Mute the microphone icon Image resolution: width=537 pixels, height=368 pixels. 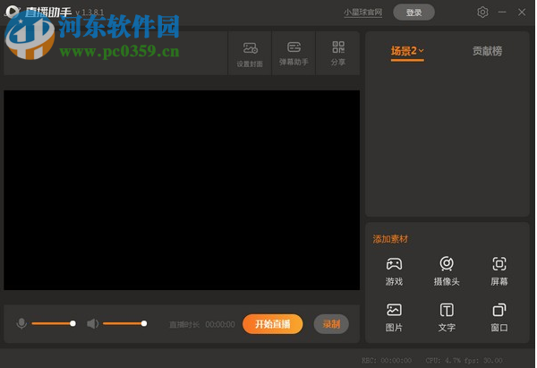coord(21,323)
